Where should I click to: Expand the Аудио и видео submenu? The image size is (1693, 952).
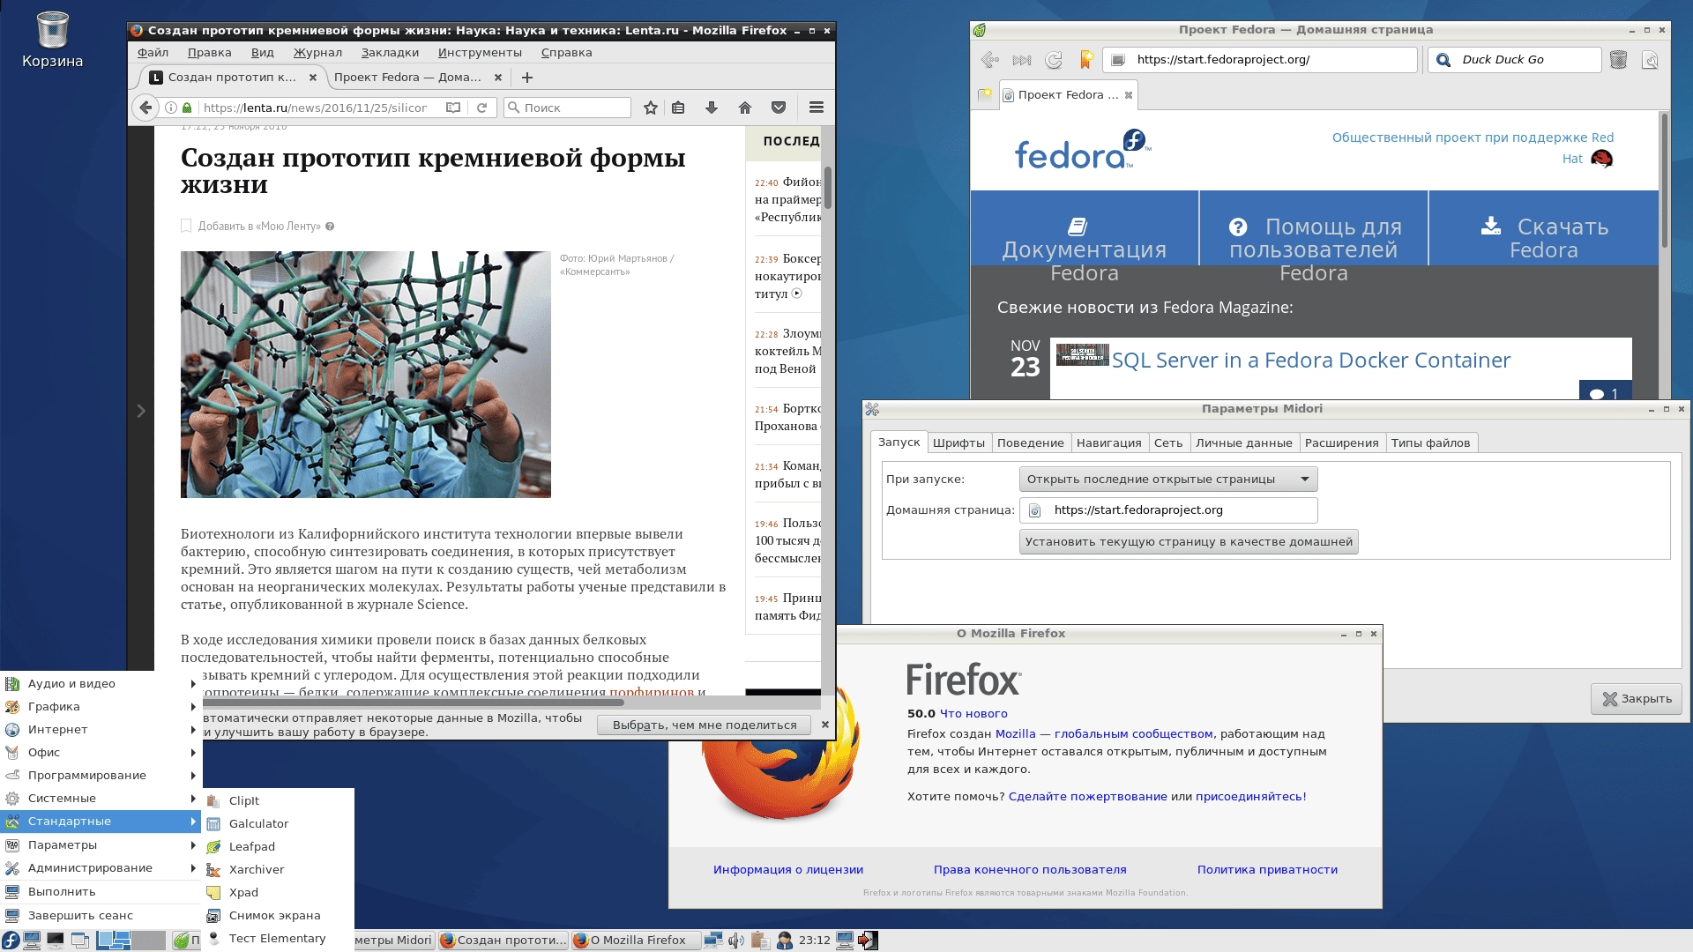tap(101, 684)
